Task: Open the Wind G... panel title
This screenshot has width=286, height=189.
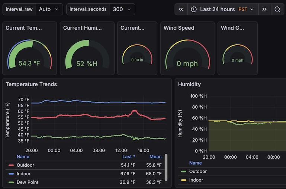Action: (232, 28)
